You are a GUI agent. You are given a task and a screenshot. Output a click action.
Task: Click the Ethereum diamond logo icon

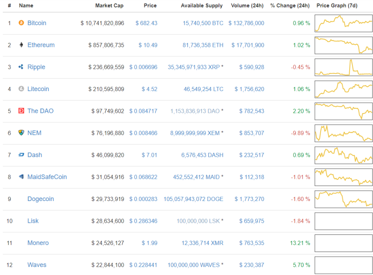tap(21, 45)
